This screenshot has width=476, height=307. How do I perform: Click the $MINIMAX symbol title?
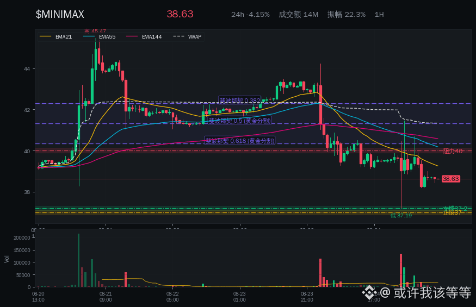point(60,14)
